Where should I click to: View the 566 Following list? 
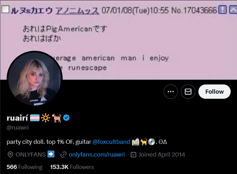[24, 167]
